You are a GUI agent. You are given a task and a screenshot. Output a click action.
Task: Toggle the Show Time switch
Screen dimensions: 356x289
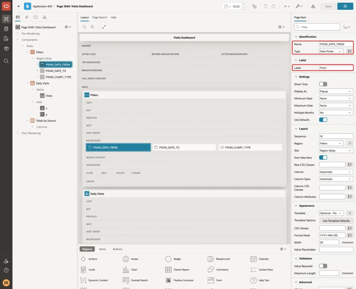pos(323,84)
